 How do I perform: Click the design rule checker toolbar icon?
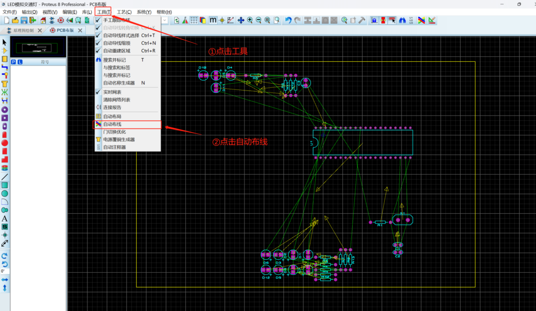click(432, 20)
